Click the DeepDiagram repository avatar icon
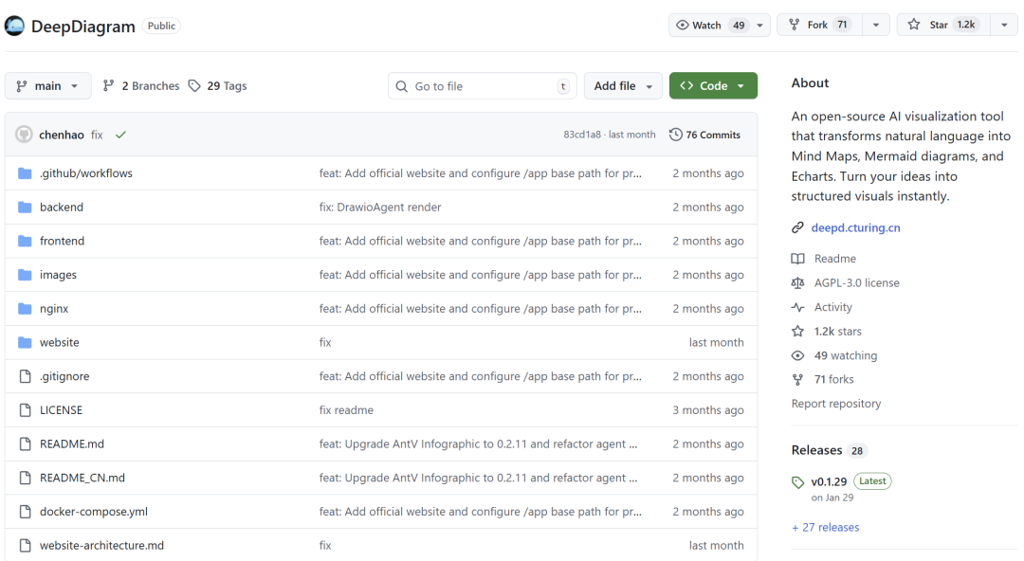 14,26
